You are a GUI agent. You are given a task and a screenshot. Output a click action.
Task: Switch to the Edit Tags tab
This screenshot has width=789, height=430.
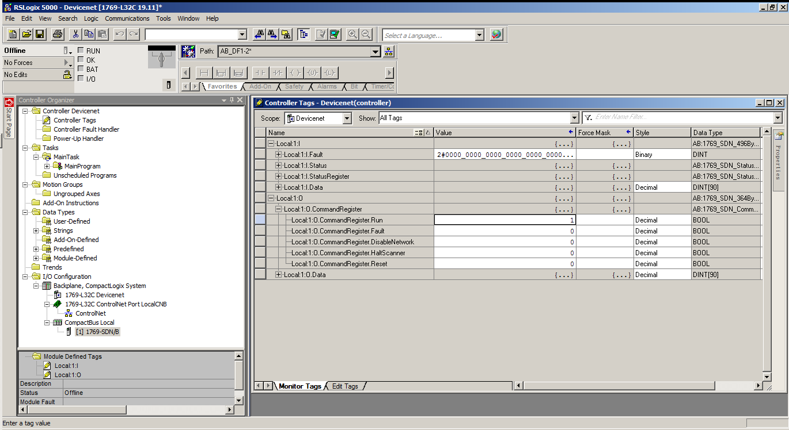point(345,386)
